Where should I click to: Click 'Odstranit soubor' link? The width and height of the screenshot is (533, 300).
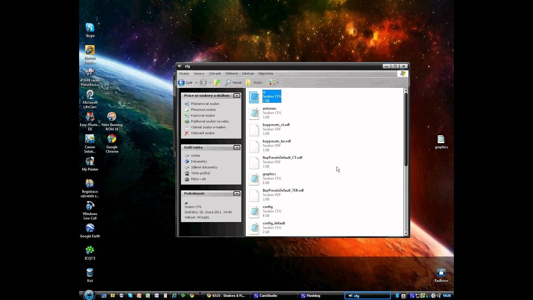pos(203,133)
